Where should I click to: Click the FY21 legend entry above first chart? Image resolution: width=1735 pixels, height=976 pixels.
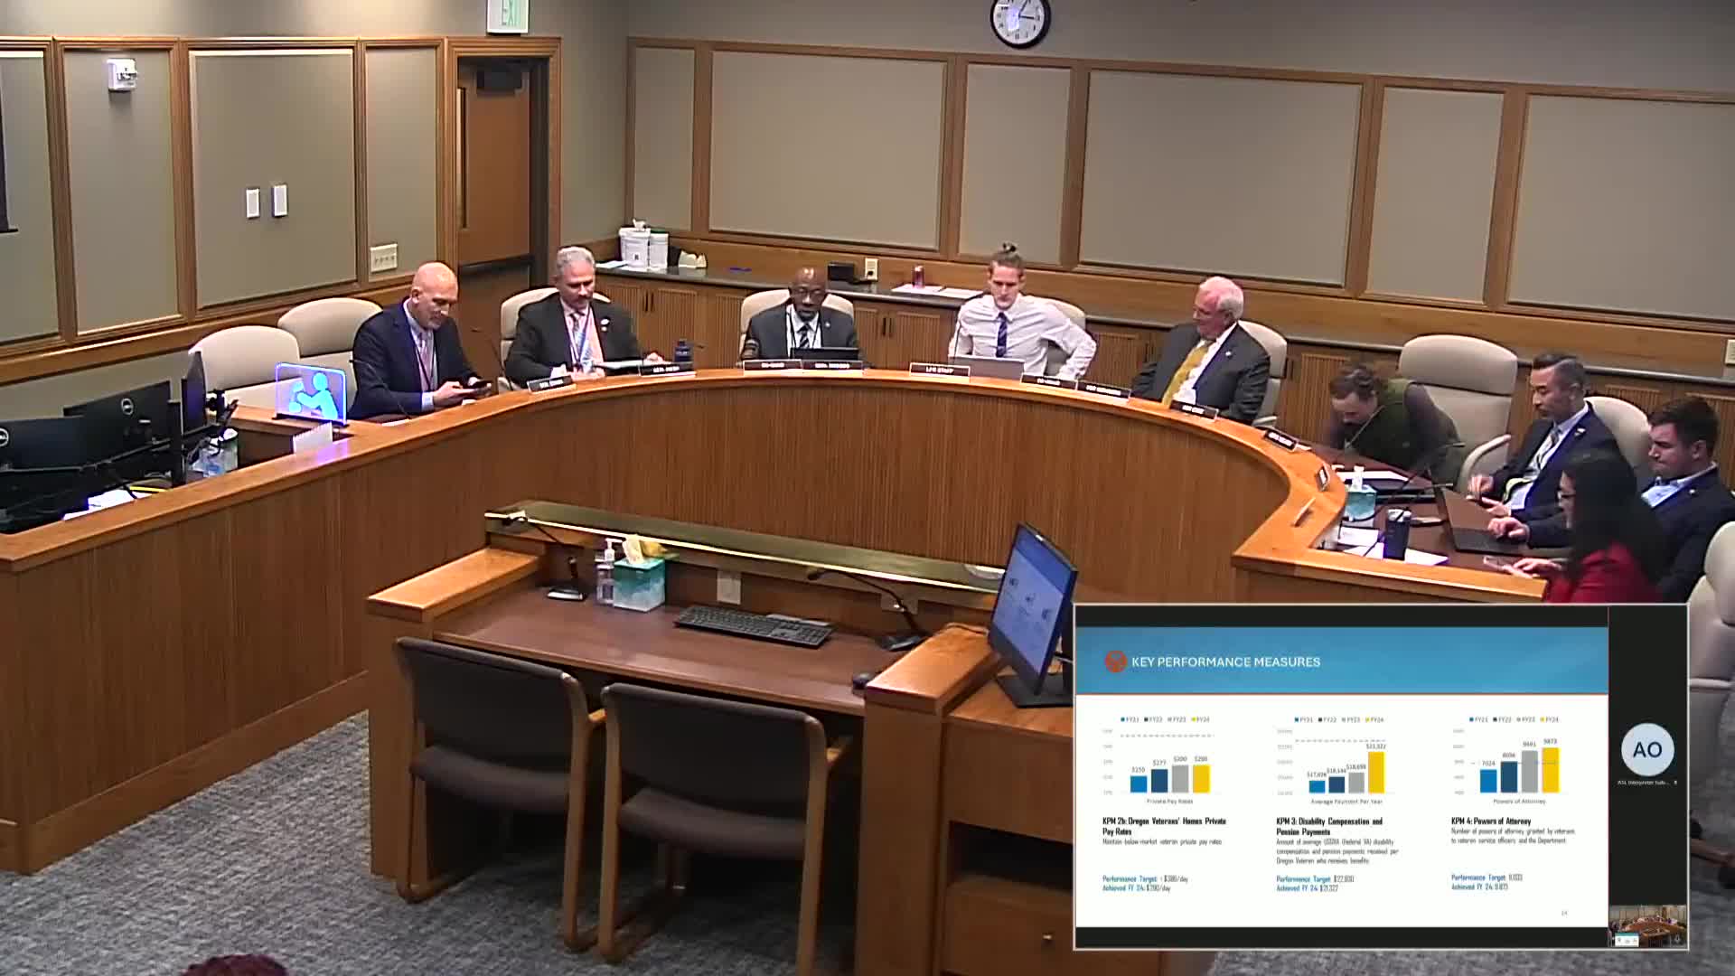click(1130, 720)
